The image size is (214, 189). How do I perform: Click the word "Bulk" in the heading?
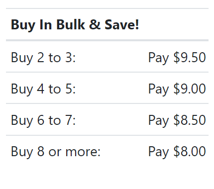pyautogui.click(x=71, y=24)
